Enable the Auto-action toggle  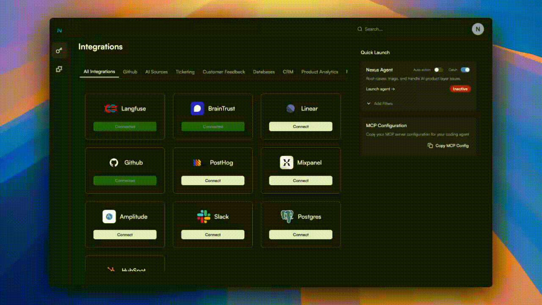[x=439, y=70]
